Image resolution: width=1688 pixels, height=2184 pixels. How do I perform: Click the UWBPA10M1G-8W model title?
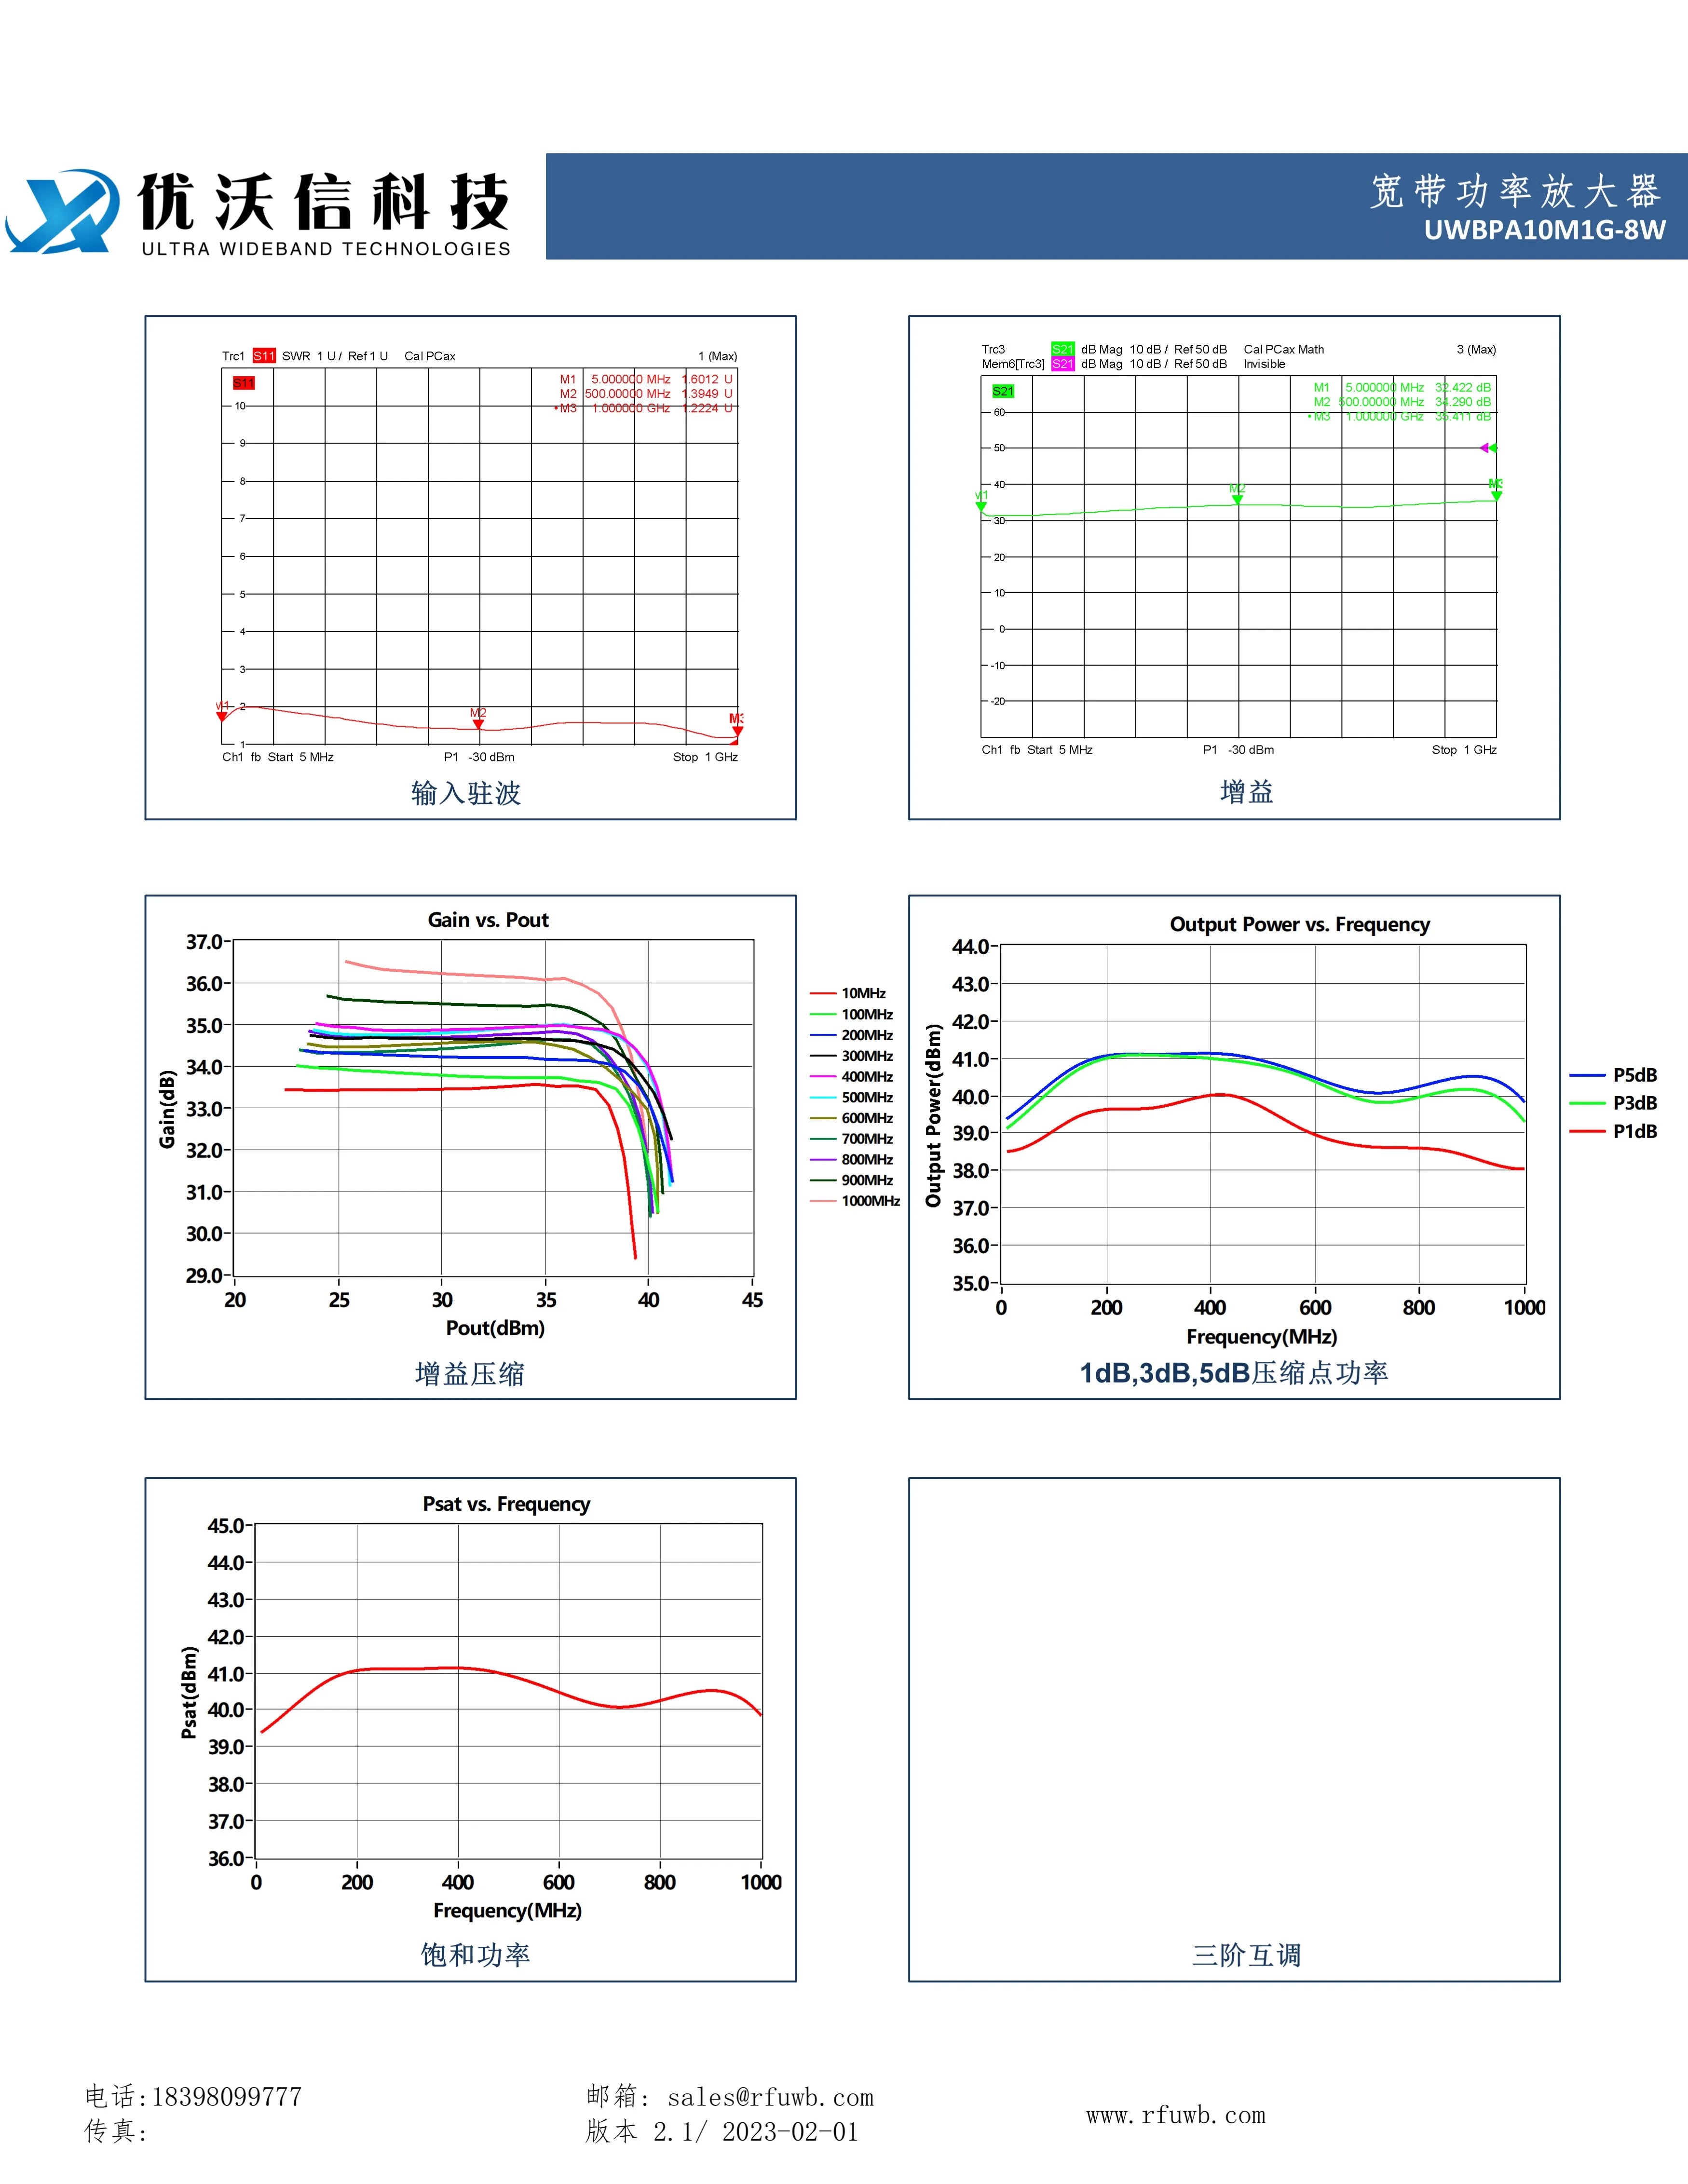[1545, 230]
